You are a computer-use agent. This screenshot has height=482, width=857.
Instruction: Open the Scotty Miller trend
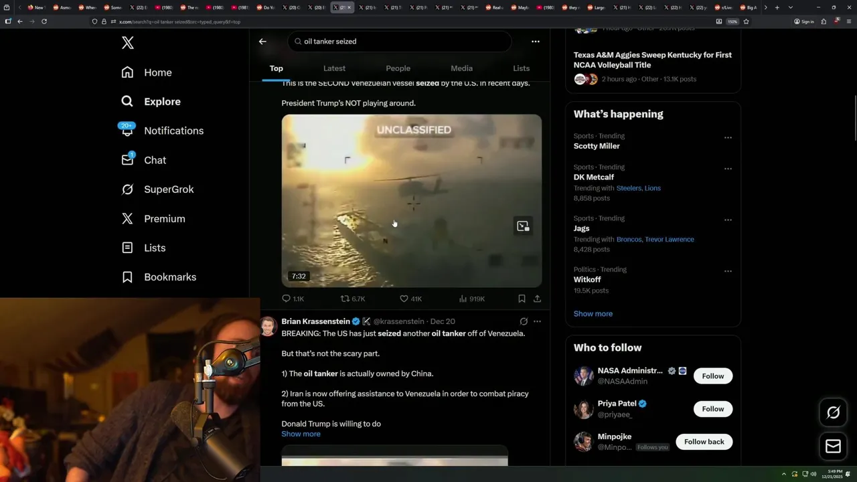tap(597, 146)
